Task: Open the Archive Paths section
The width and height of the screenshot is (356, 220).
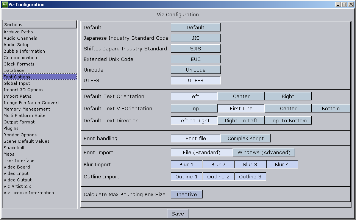Action: pyautogui.click(x=18, y=32)
